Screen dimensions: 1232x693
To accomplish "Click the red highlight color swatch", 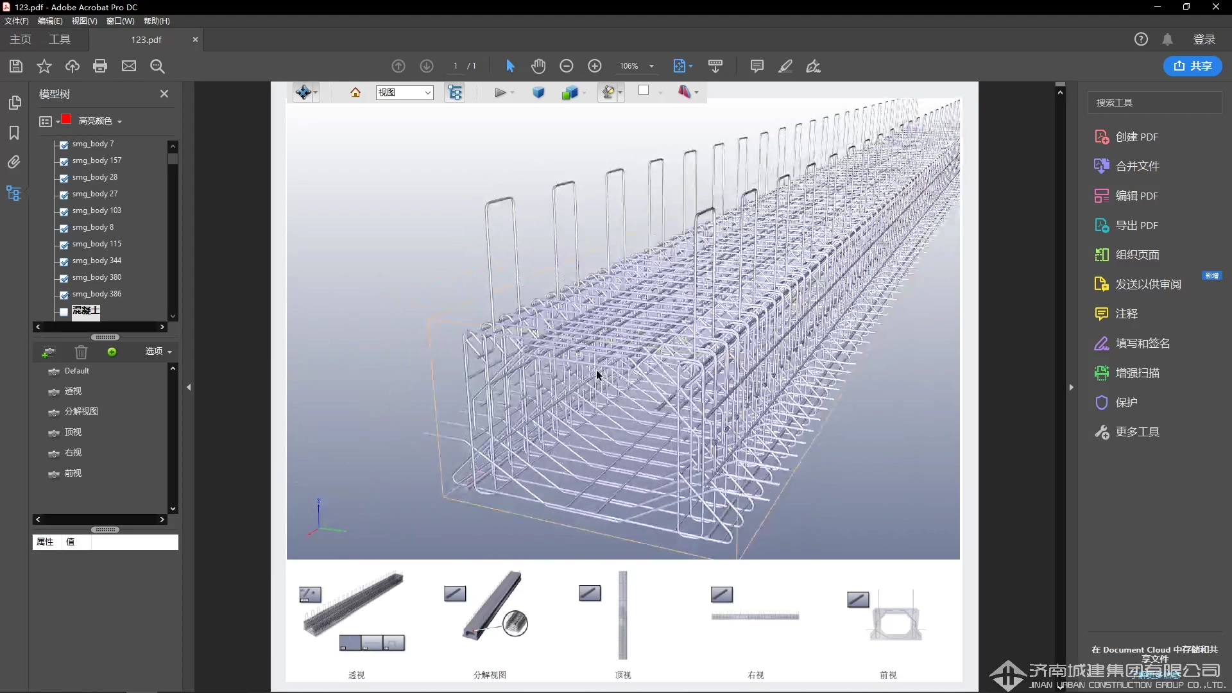I will click(x=65, y=121).
